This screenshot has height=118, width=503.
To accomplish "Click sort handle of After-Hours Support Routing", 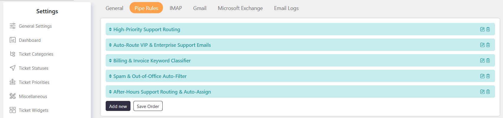I will pyautogui.click(x=110, y=92).
